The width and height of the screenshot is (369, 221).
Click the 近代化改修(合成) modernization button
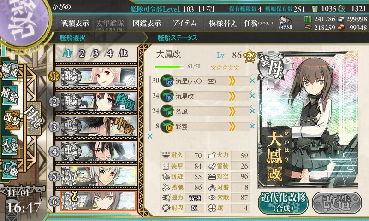pyautogui.click(x=283, y=203)
